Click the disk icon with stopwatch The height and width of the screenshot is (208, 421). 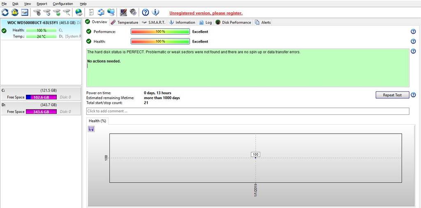37,12
